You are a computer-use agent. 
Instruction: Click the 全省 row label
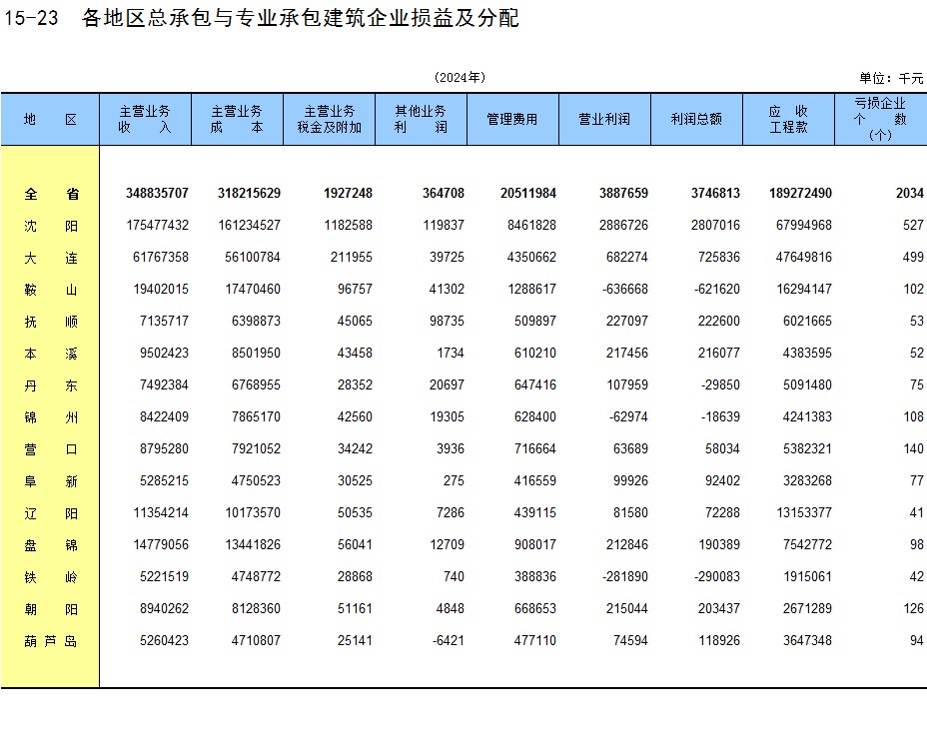(x=50, y=194)
